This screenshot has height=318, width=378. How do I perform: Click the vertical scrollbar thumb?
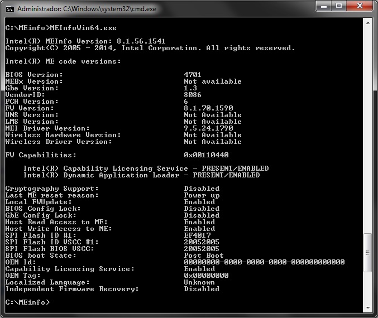point(368,253)
